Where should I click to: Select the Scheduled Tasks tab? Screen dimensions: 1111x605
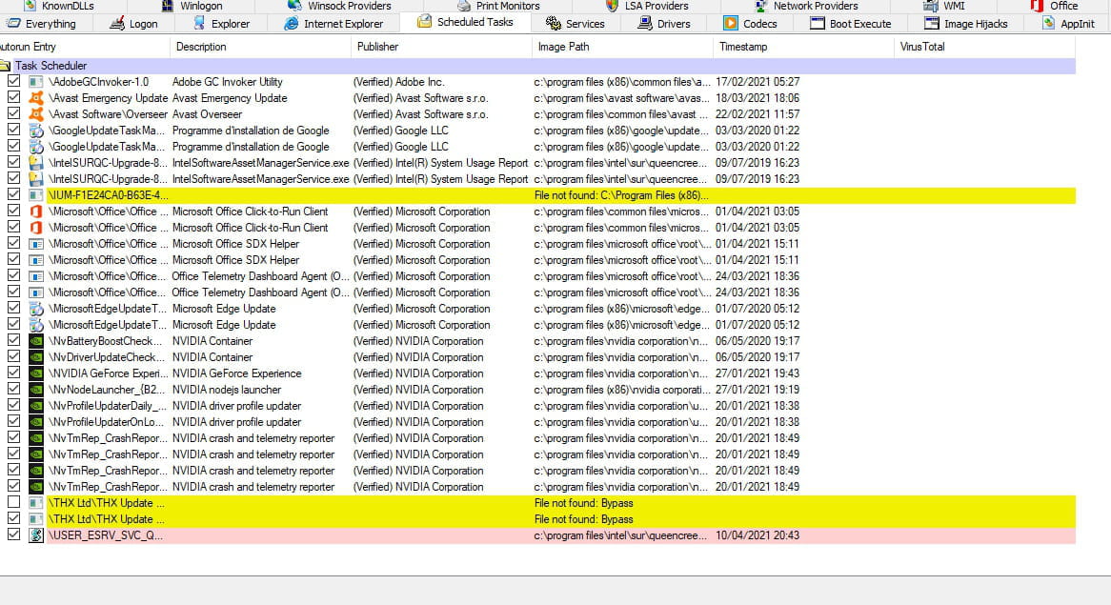click(x=466, y=22)
